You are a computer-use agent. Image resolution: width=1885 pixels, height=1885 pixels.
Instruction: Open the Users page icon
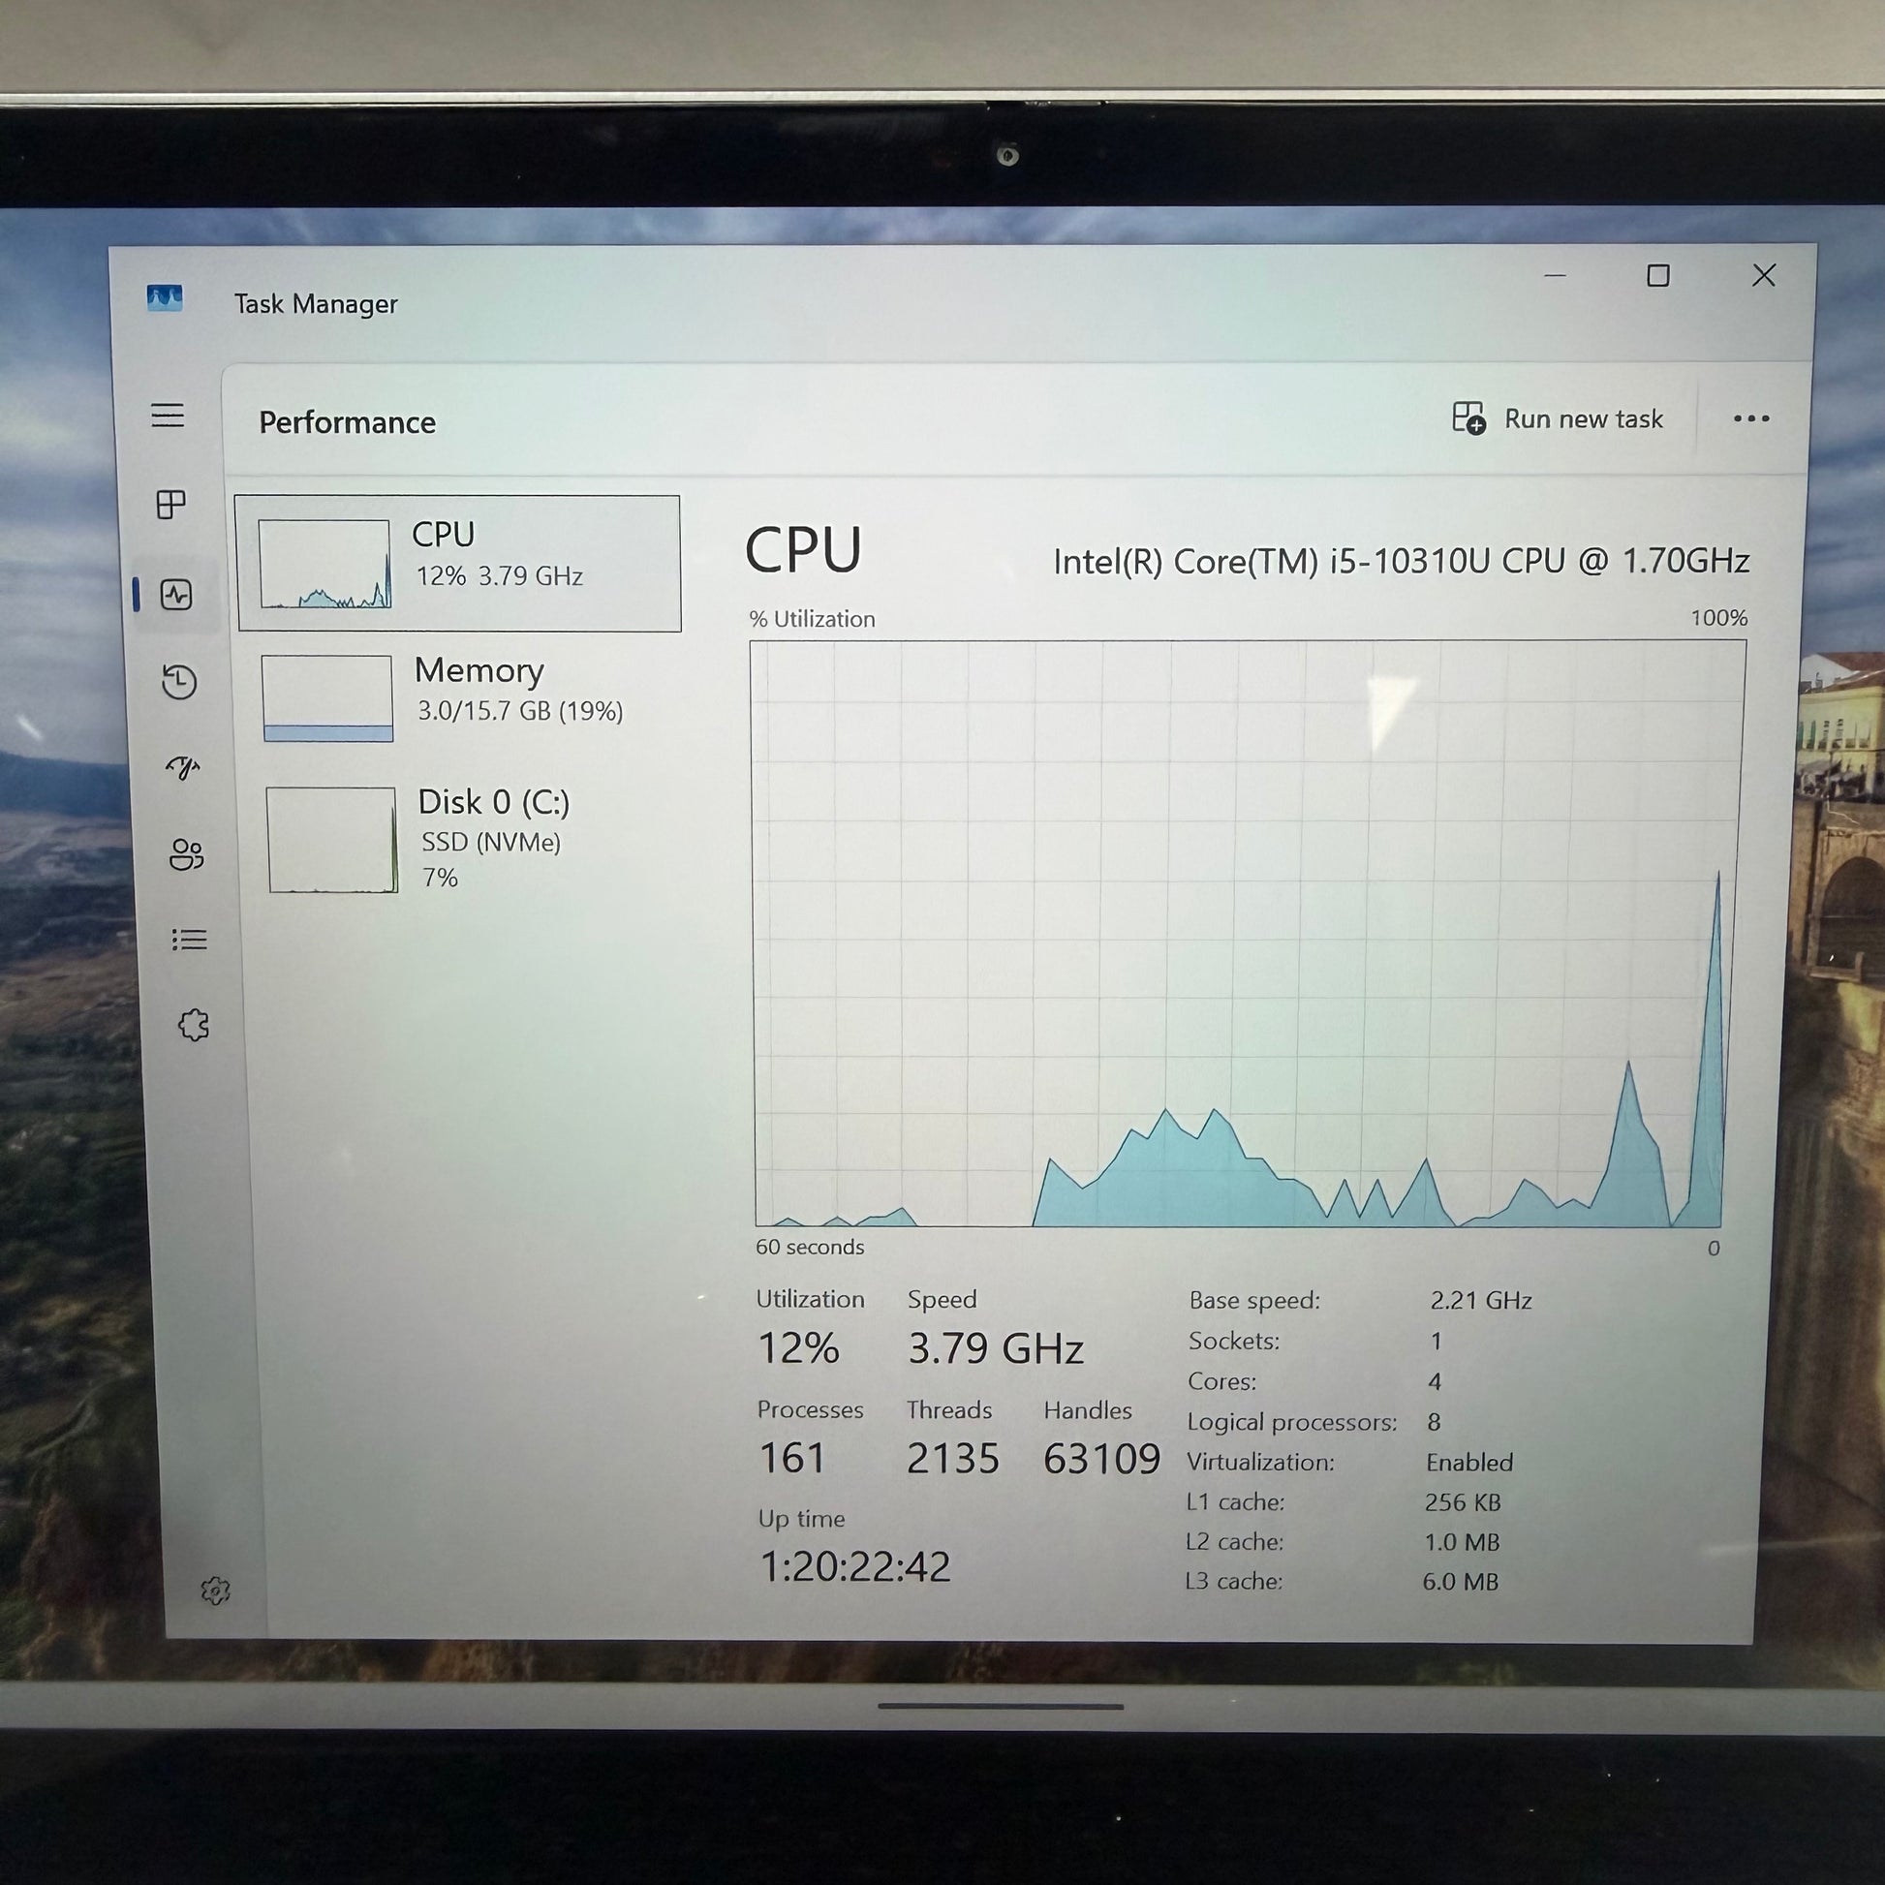coord(185,854)
